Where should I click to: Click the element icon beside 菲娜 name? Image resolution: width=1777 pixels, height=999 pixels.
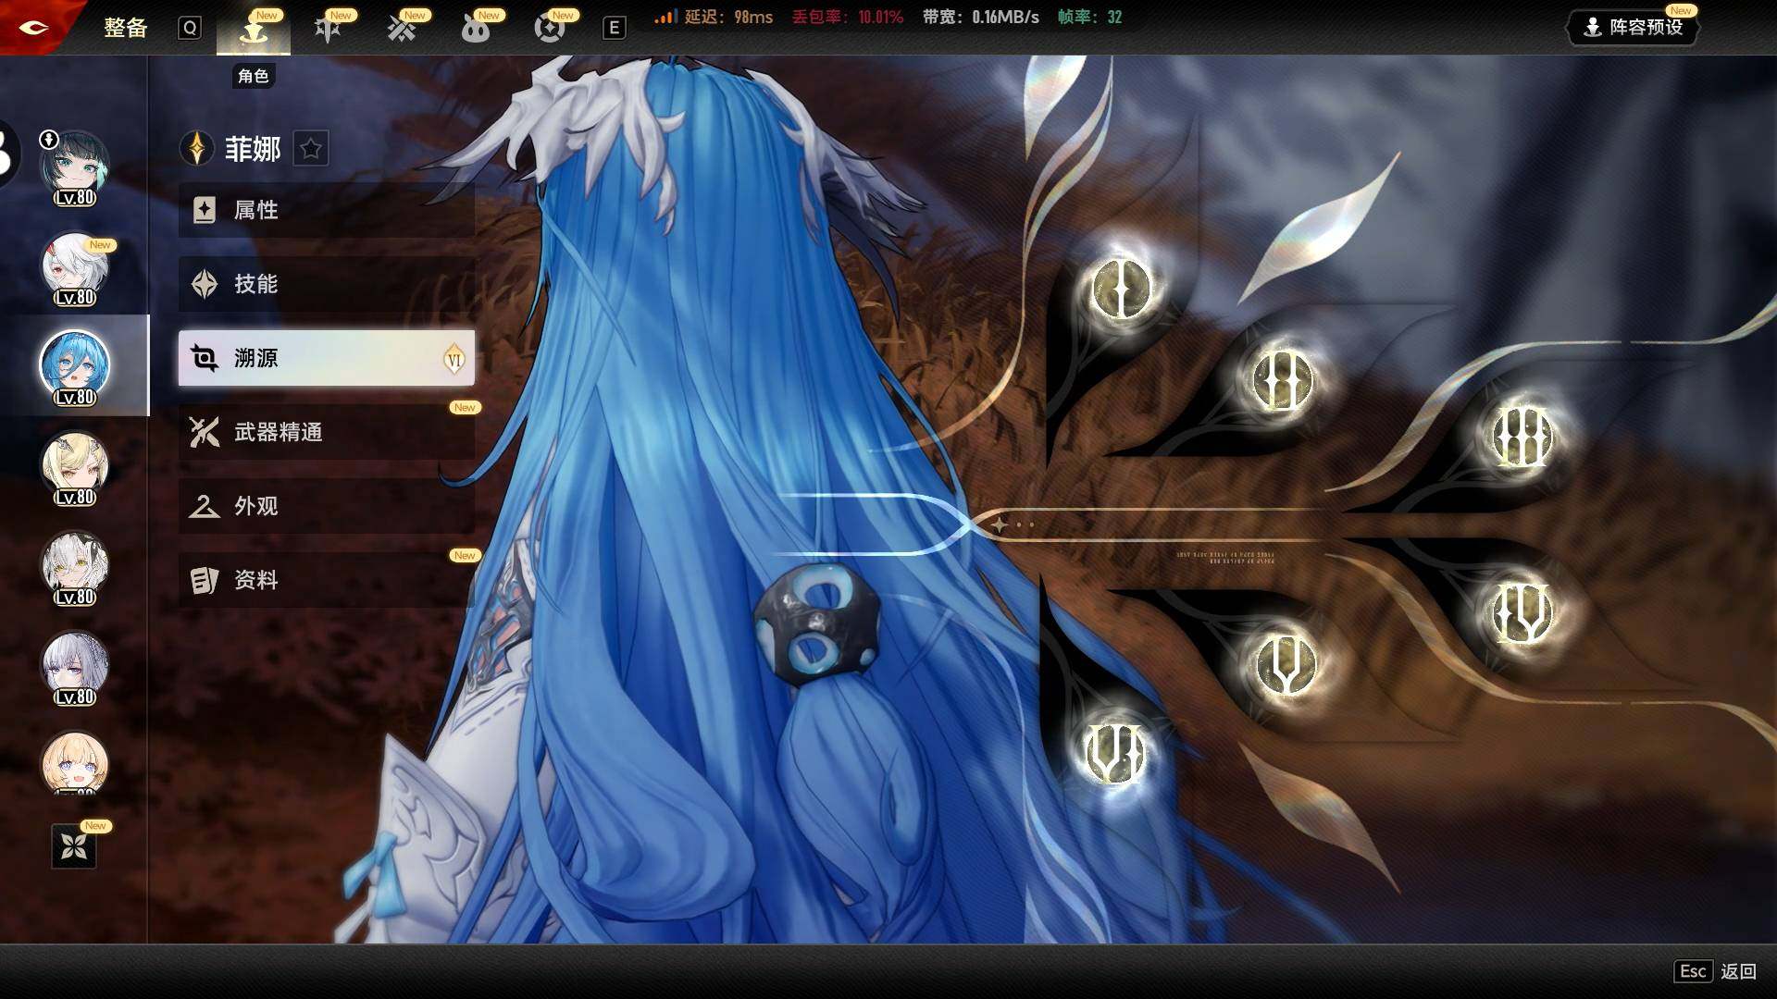(x=196, y=148)
